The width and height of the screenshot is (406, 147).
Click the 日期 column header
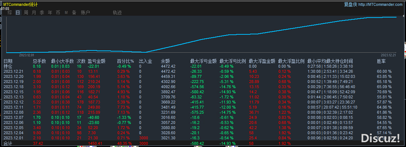coord(8,61)
